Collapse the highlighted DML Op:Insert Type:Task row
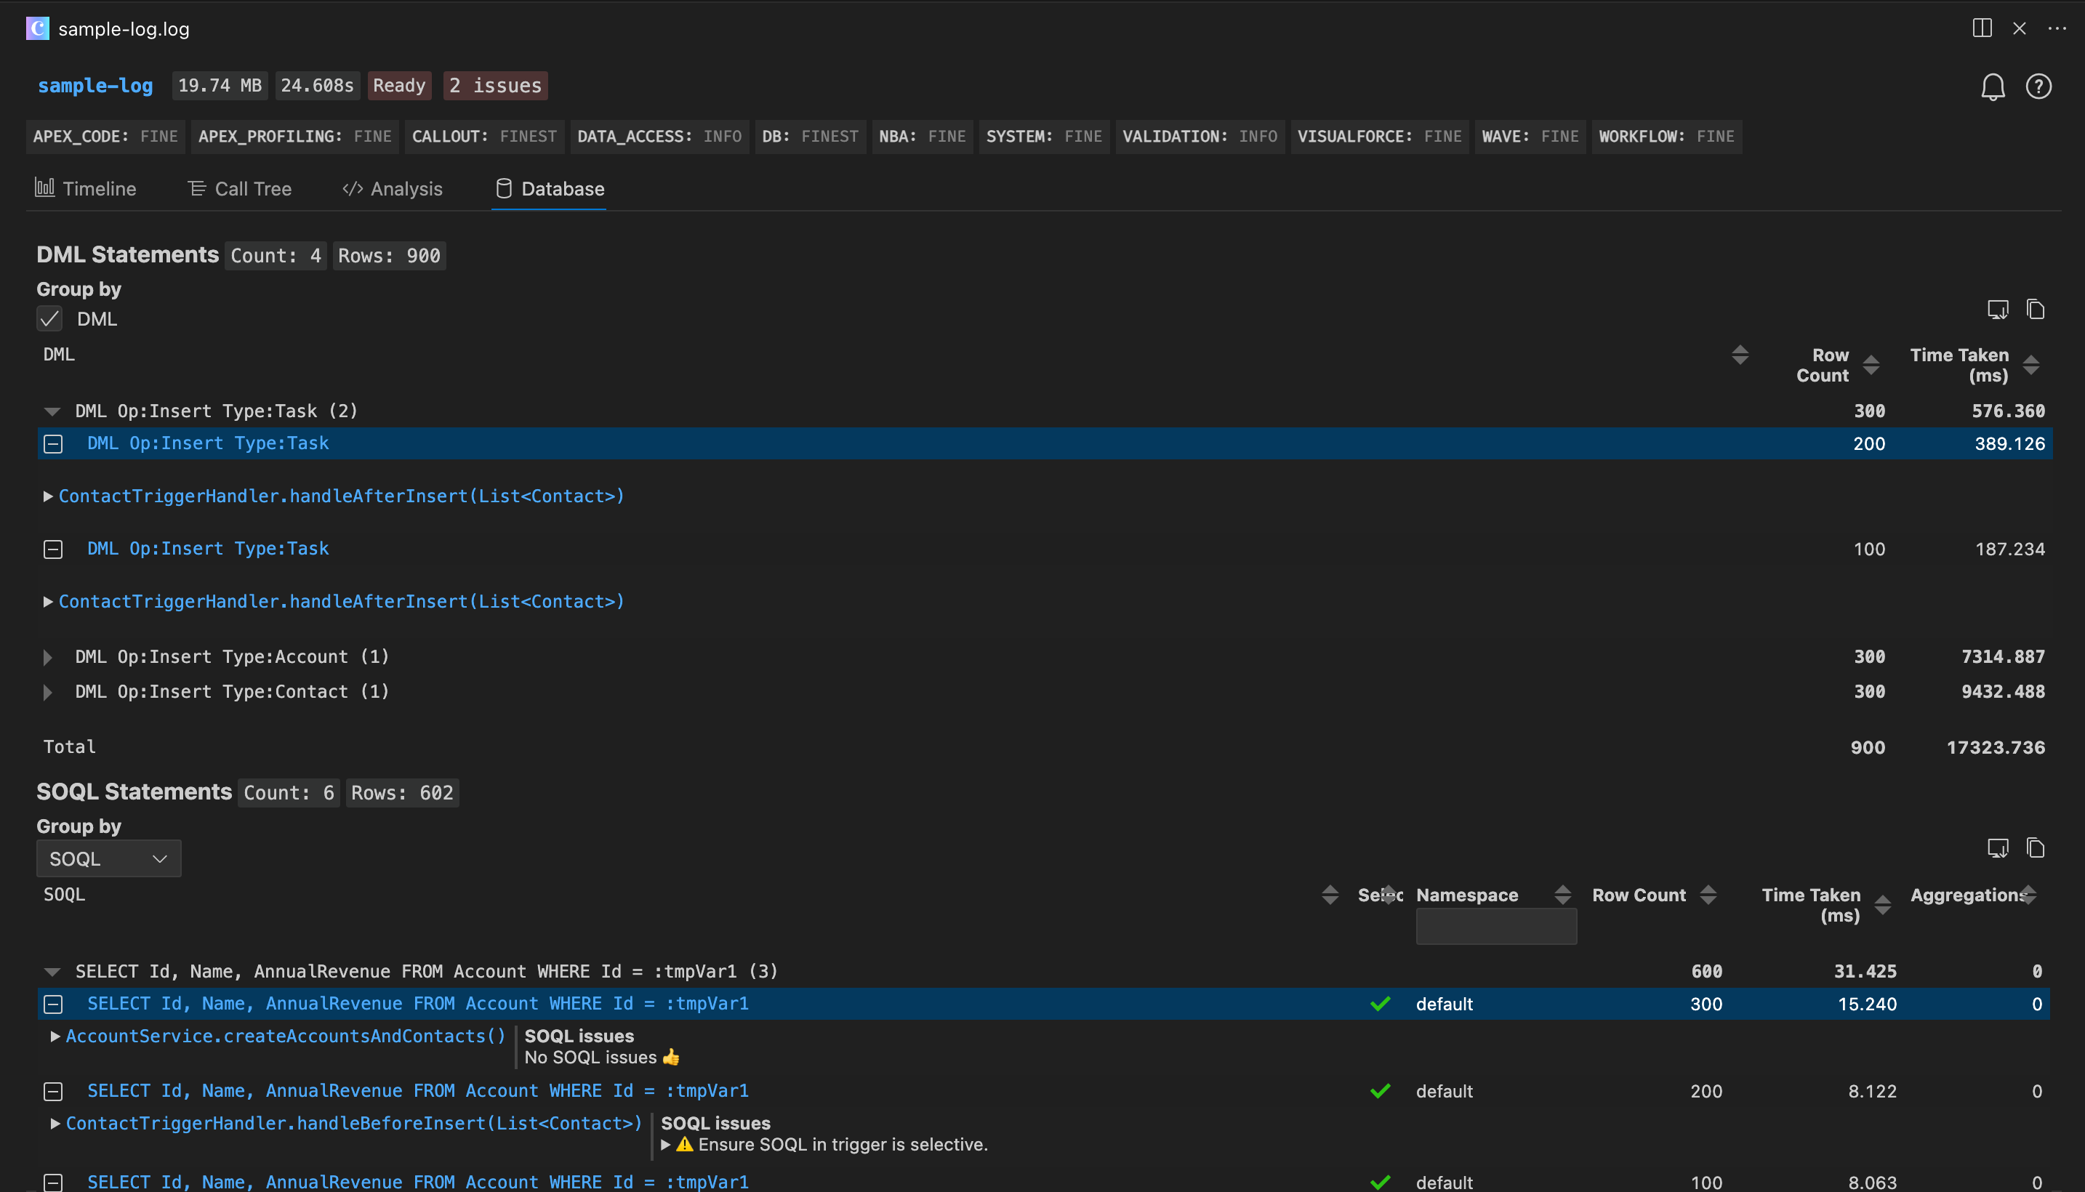 coord(52,443)
